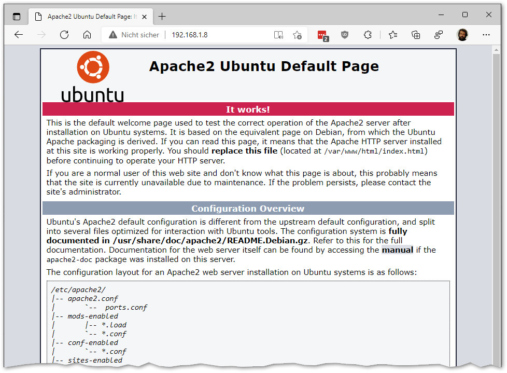Open the Collections icon in toolbar

415,35
